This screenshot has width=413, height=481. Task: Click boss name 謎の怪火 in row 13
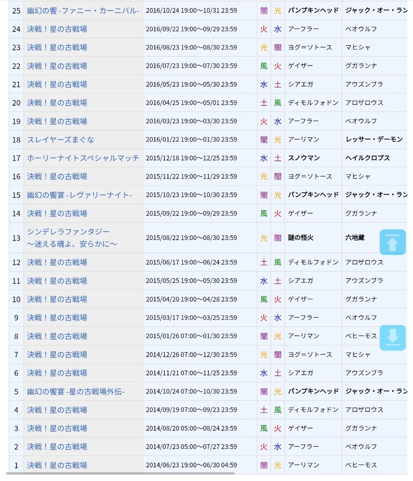click(300, 237)
